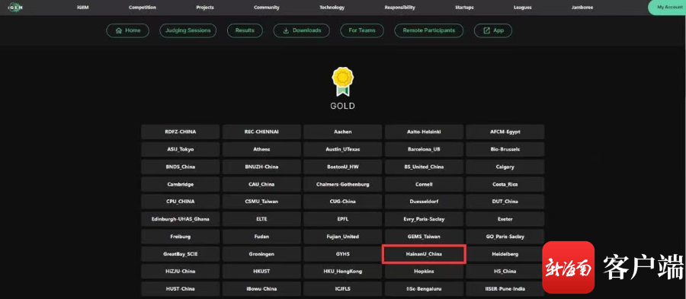Open the Competition menu
The width and height of the screenshot is (686, 299).
point(143,8)
